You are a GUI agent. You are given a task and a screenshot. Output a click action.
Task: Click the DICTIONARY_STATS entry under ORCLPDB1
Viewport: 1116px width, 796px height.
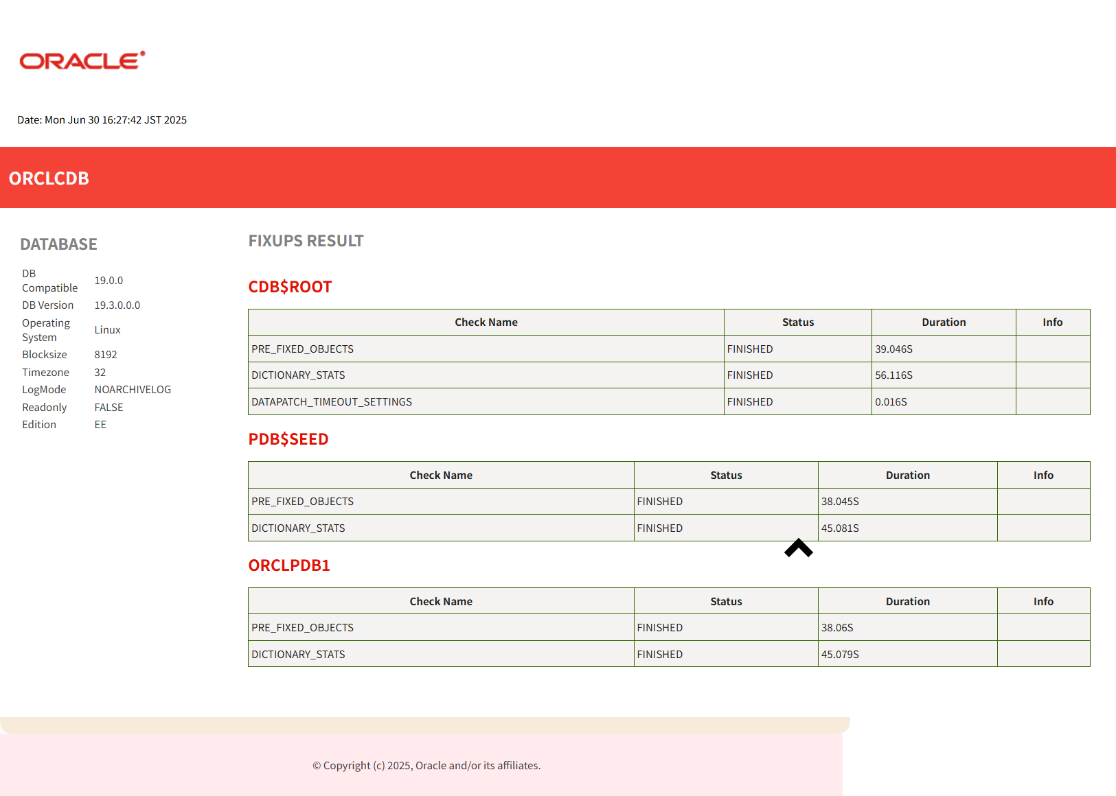click(x=298, y=654)
